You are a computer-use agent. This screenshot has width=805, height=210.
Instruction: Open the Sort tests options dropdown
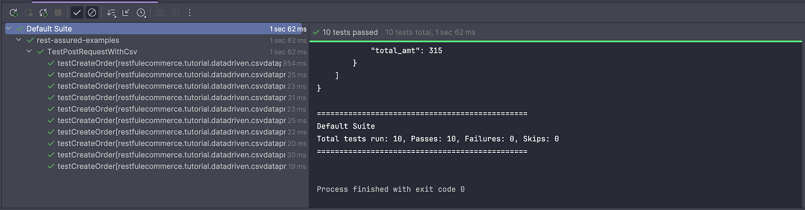point(112,13)
